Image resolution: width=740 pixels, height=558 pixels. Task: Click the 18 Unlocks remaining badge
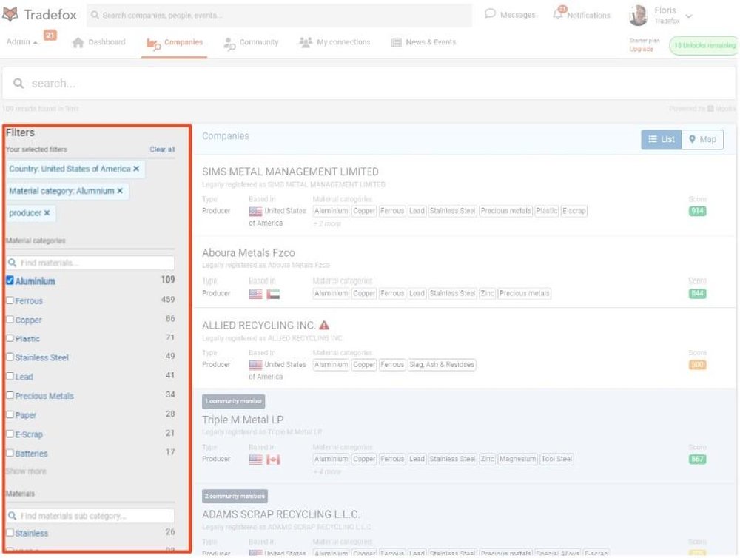pyautogui.click(x=704, y=45)
